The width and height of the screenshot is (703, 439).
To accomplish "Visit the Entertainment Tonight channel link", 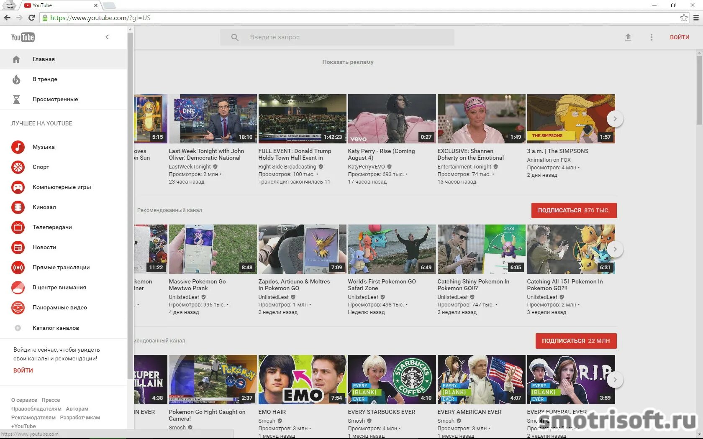I will (464, 166).
